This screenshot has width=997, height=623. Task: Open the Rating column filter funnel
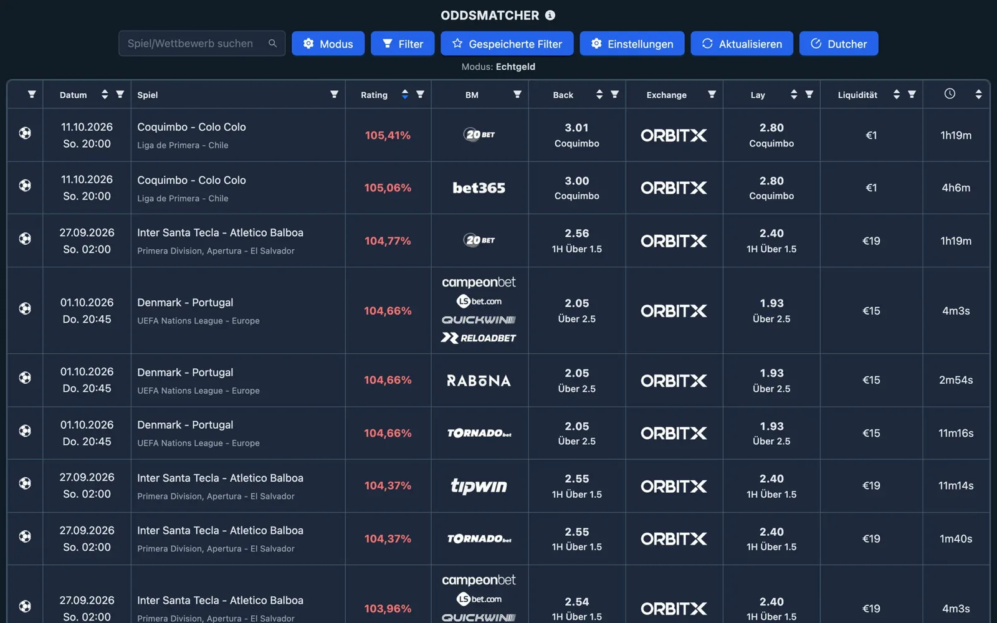[x=420, y=95]
